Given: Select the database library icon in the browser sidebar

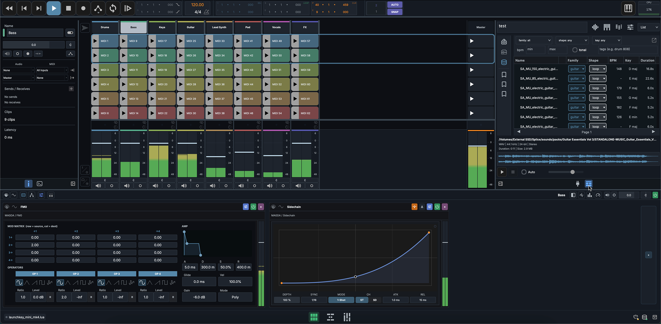Looking at the screenshot, I should pyautogui.click(x=504, y=62).
